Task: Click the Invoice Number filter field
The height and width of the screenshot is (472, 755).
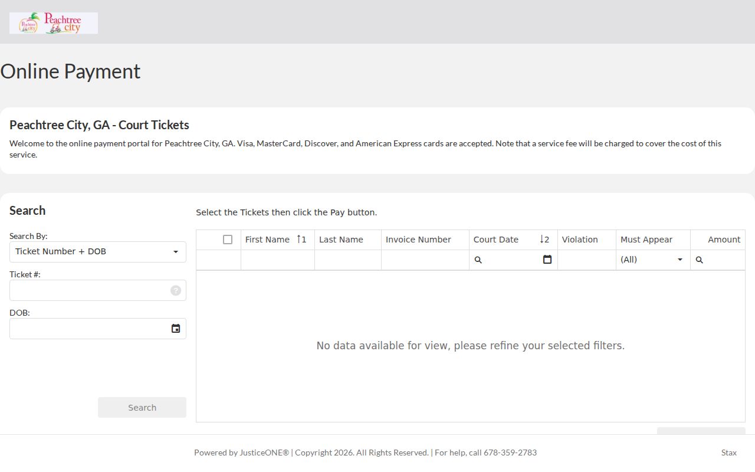Action: [425, 260]
